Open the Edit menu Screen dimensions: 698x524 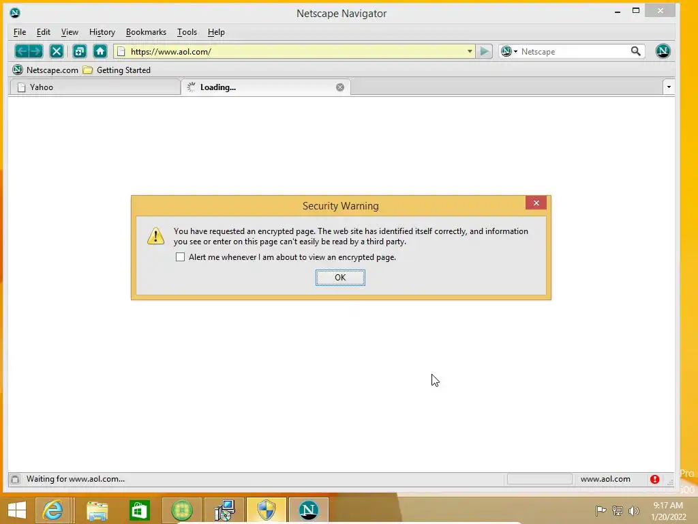click(43, 32)
